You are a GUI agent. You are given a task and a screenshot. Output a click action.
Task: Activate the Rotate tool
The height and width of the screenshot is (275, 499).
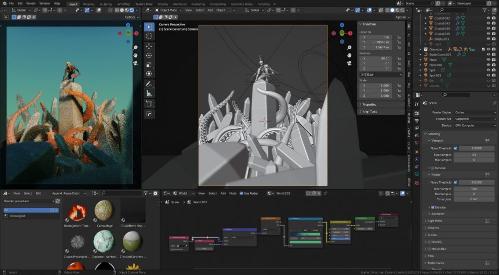(149, 55)
